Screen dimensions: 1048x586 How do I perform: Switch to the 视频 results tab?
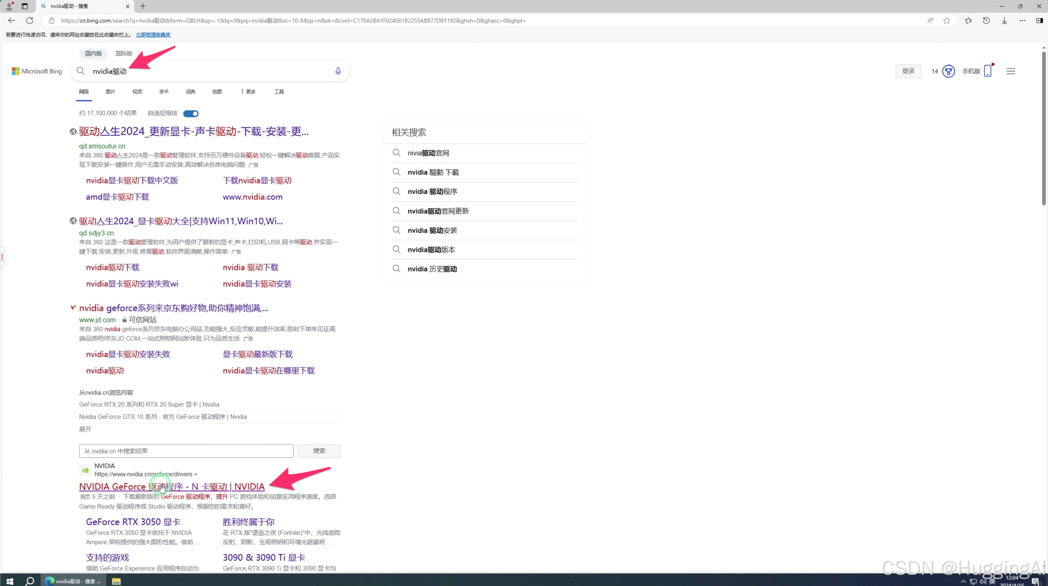(137, 92)
